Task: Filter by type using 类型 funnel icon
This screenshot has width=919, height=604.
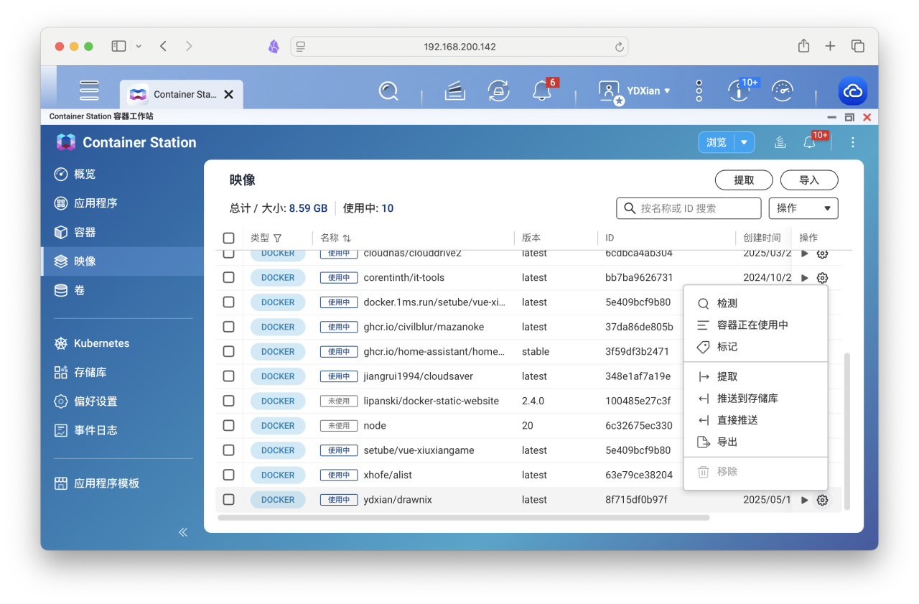Action: pos(277,238)
